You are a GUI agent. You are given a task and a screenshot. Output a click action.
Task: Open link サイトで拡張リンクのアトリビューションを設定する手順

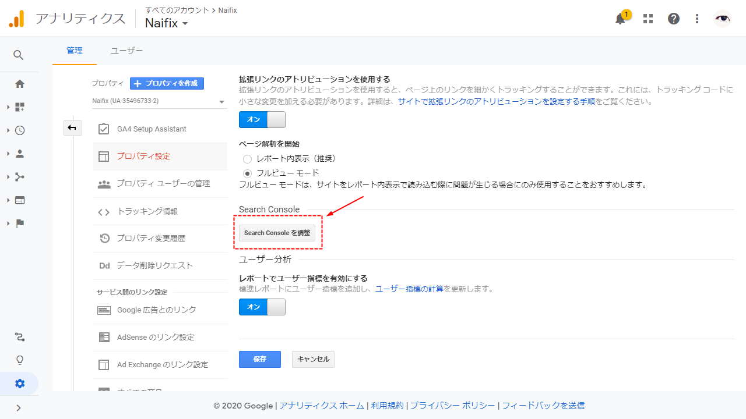click(x=497, y=101)
